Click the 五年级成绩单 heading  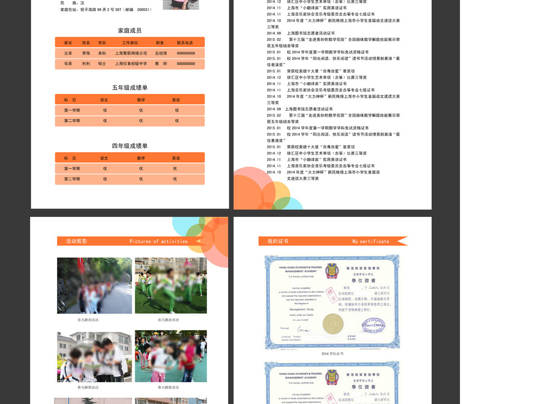point(130,88)
